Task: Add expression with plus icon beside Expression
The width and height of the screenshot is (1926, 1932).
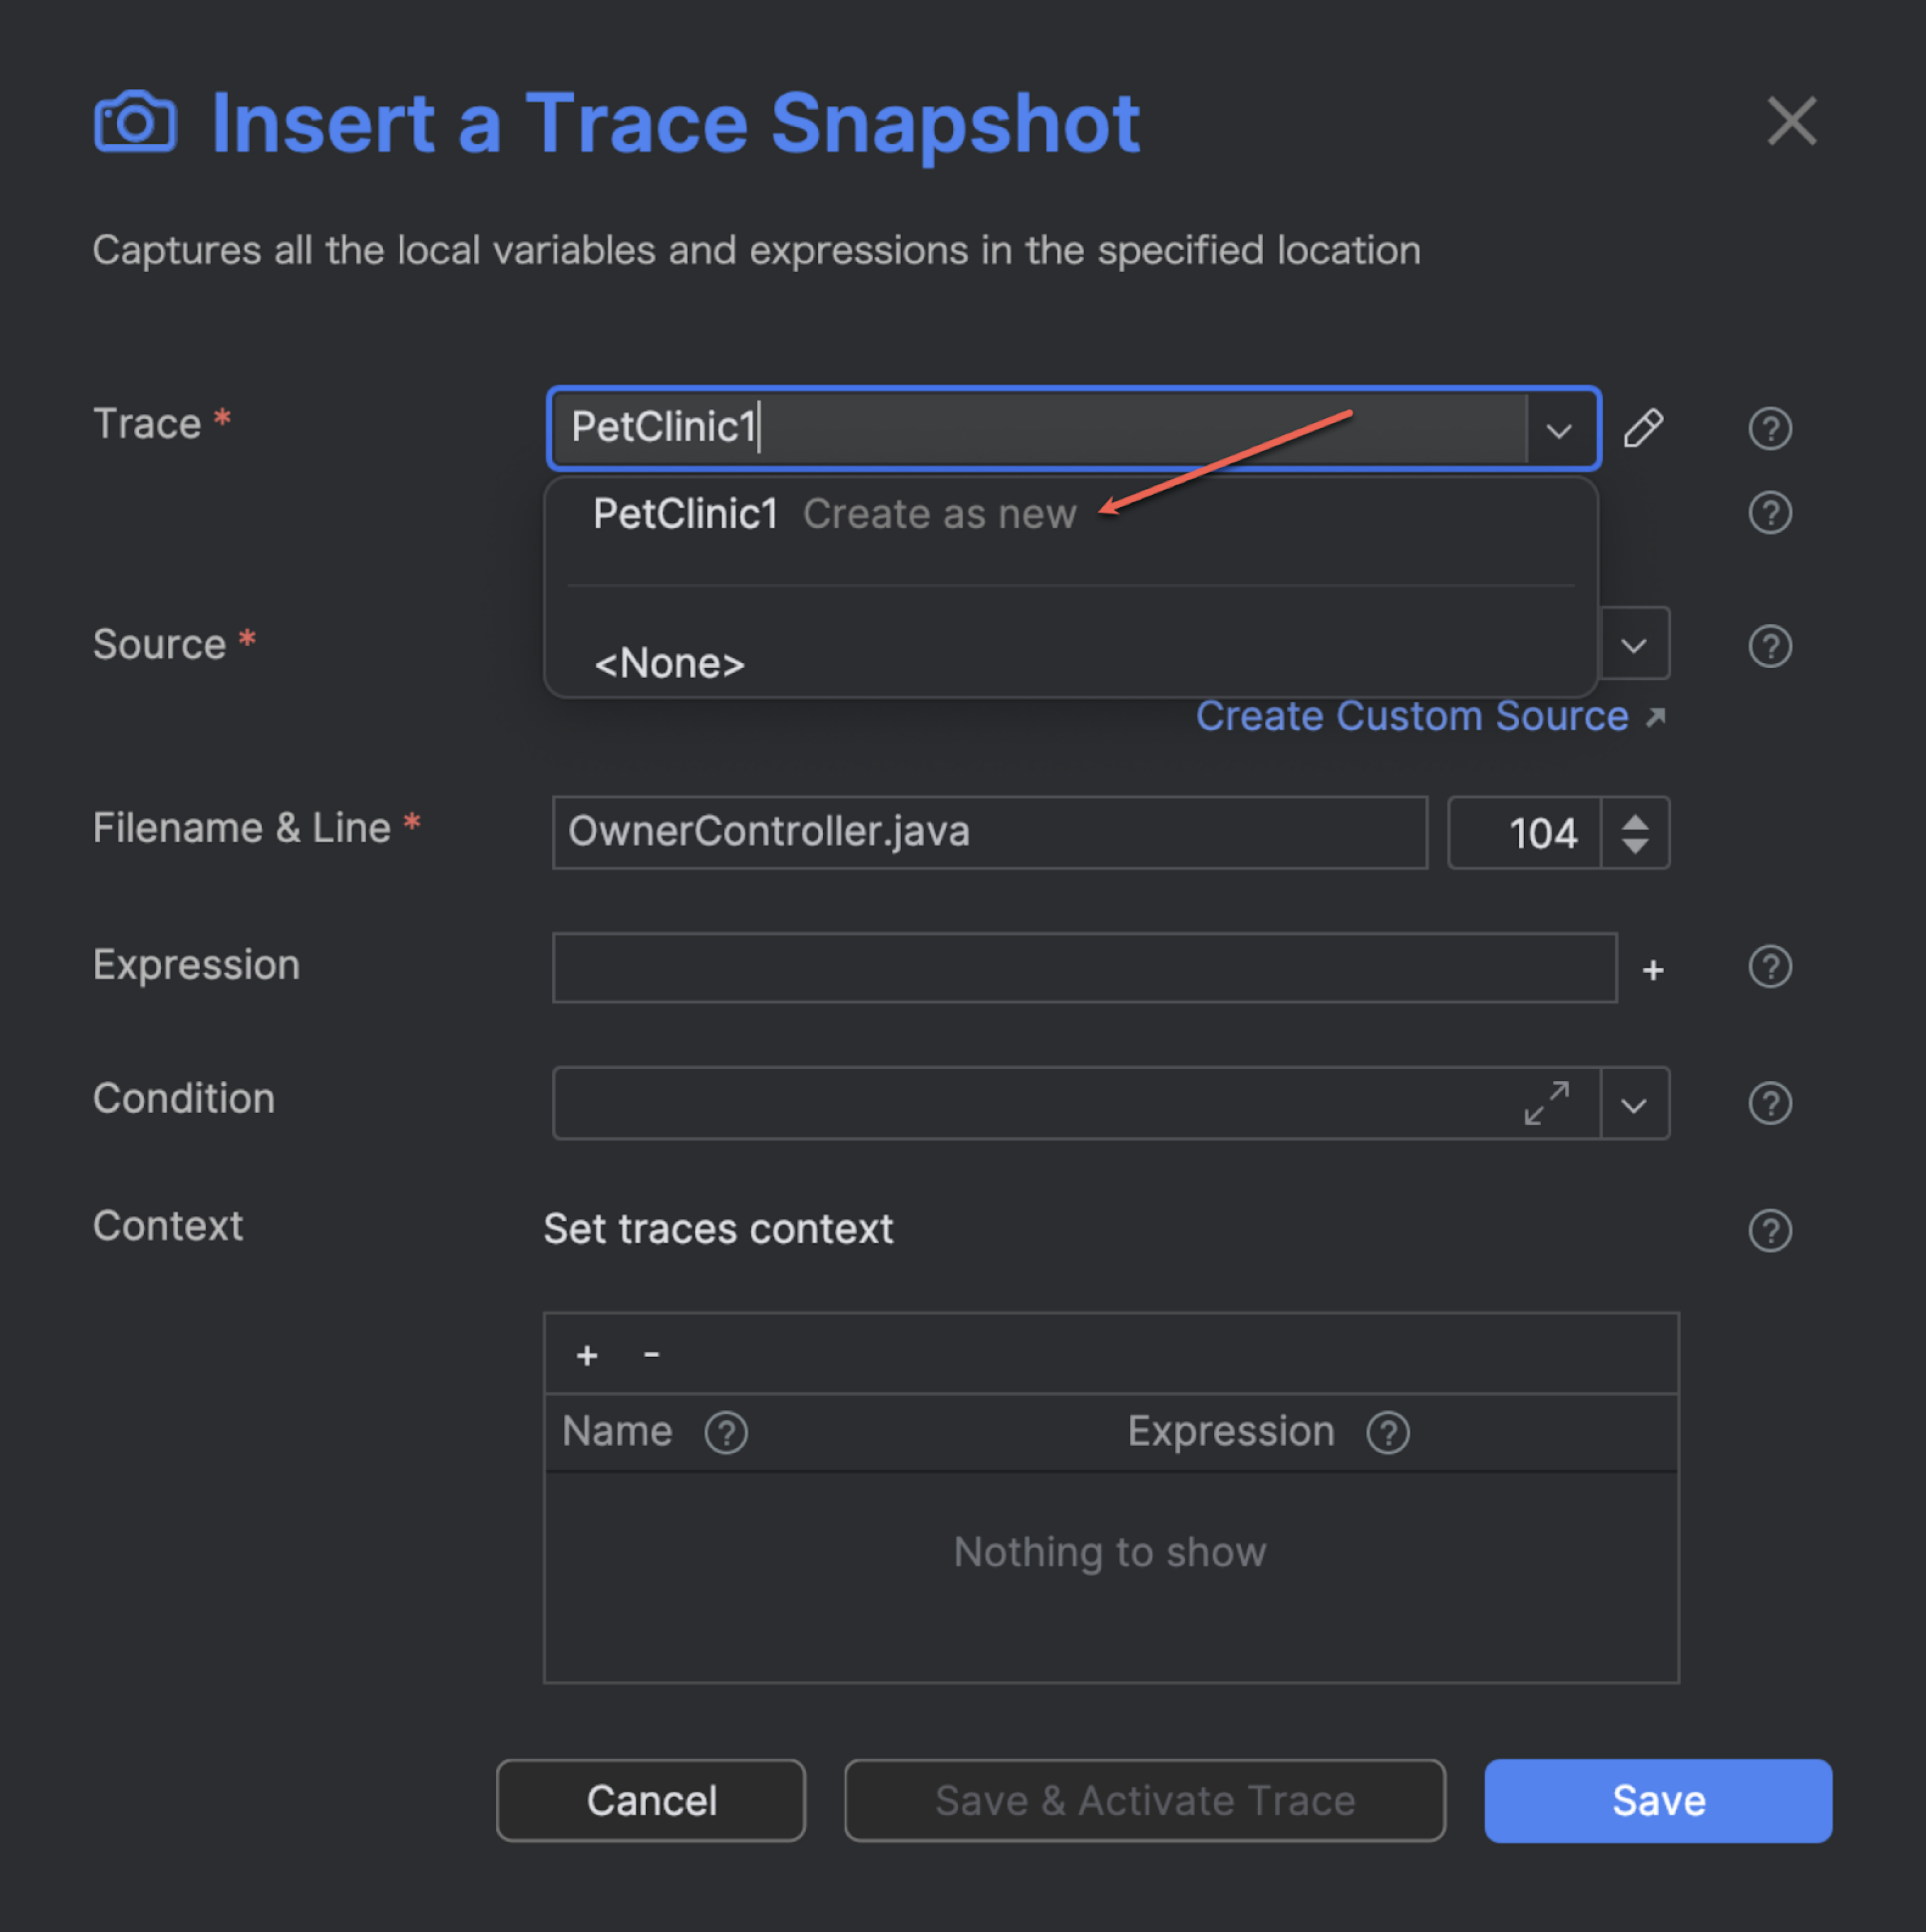Action: tap(1653, 970)
